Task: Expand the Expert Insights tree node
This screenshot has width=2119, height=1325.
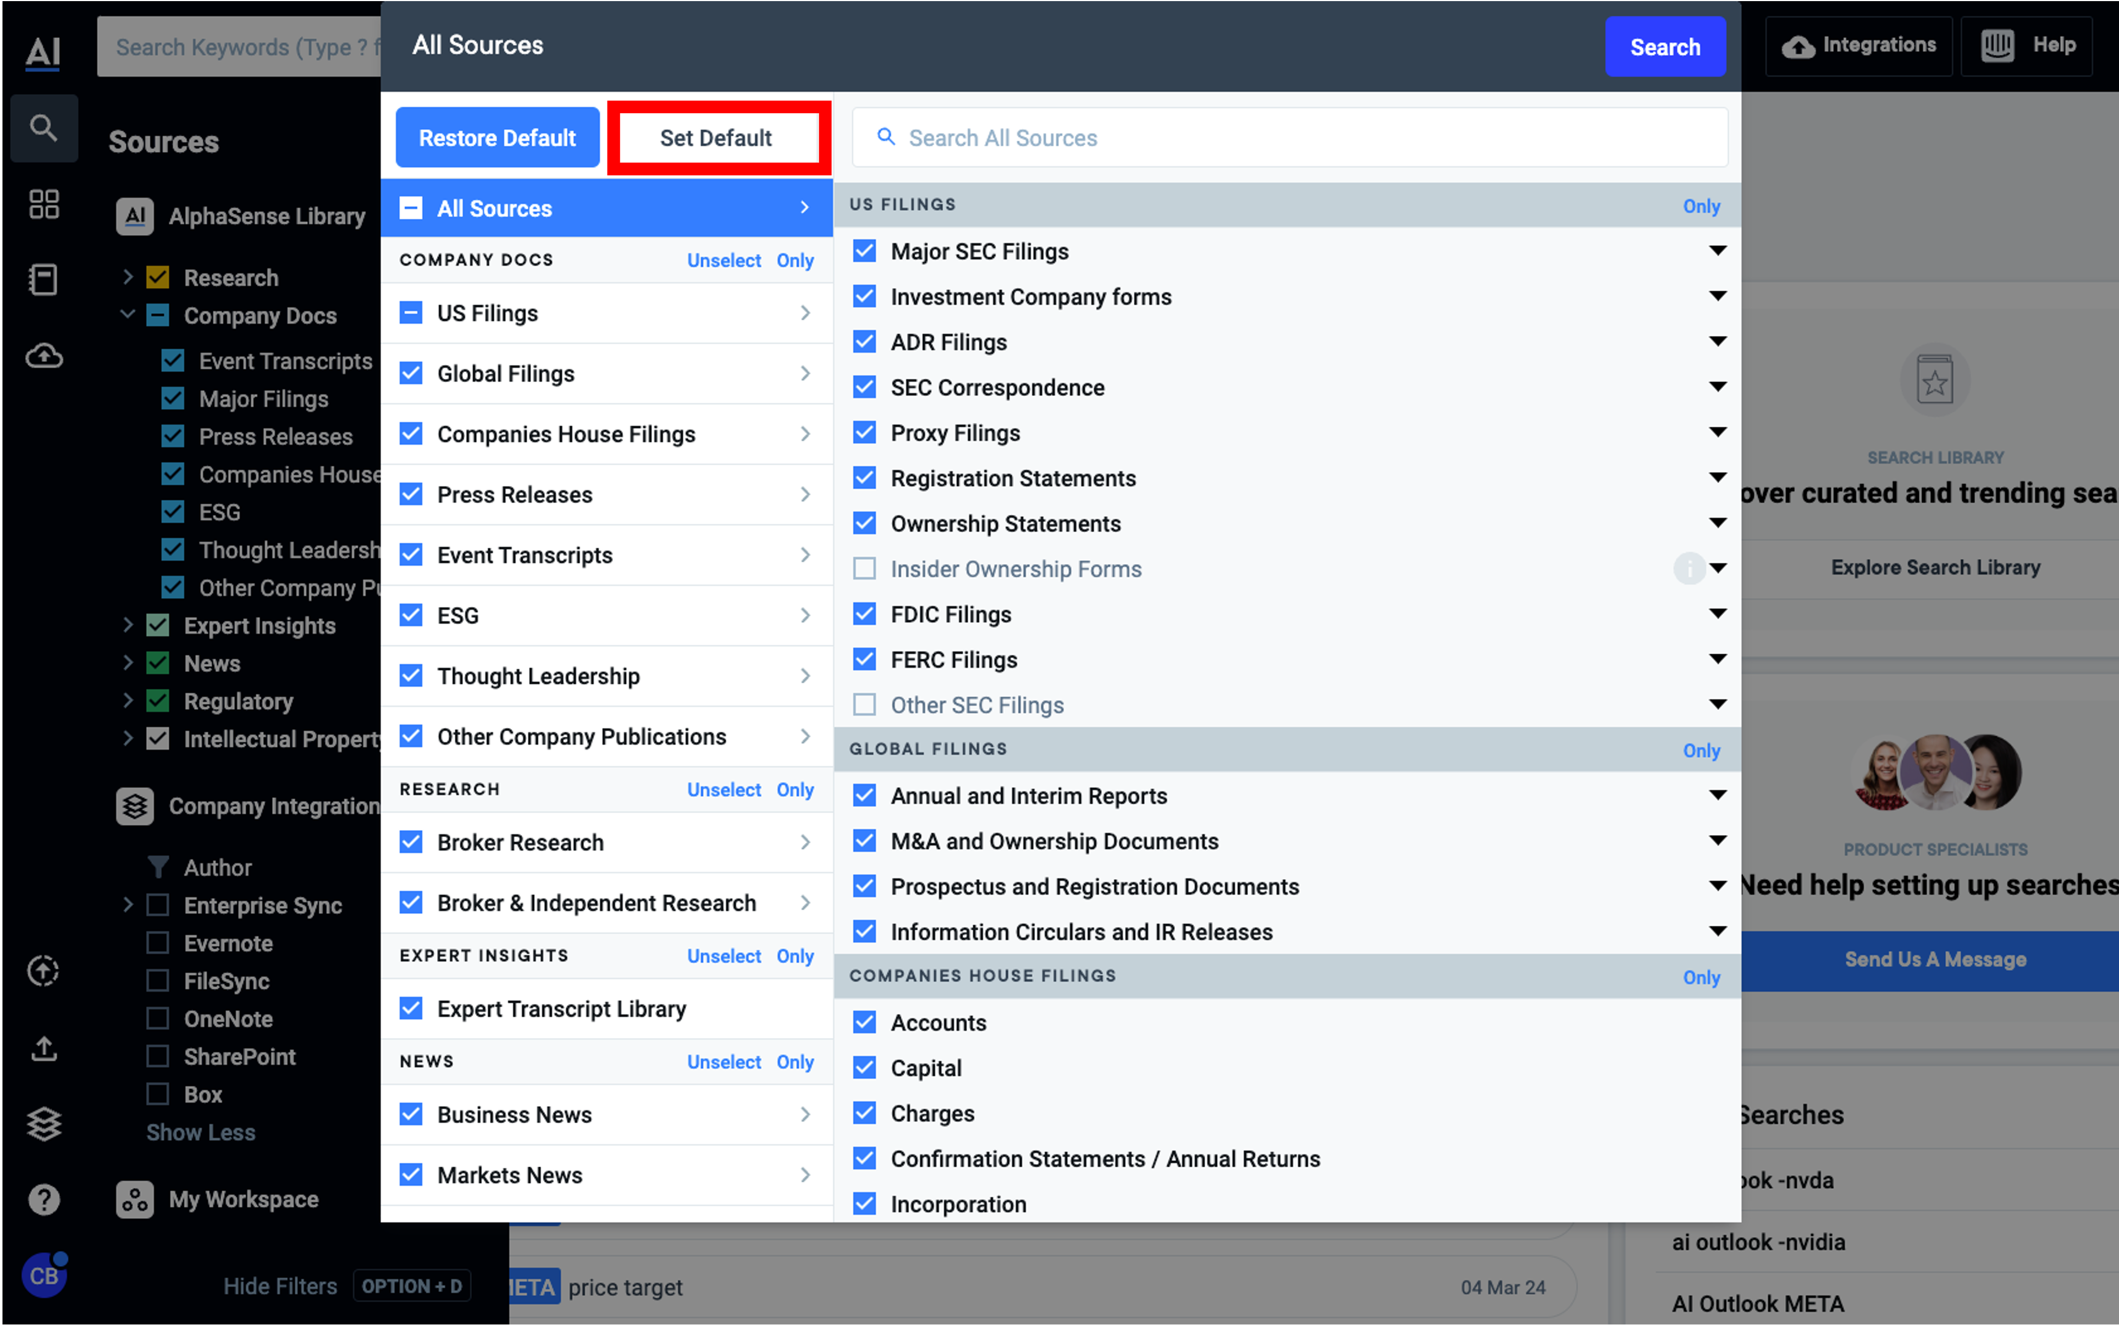Action: (128, 625)
